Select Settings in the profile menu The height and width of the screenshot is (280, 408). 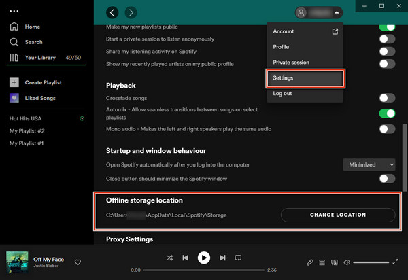[x=304, y=77]
